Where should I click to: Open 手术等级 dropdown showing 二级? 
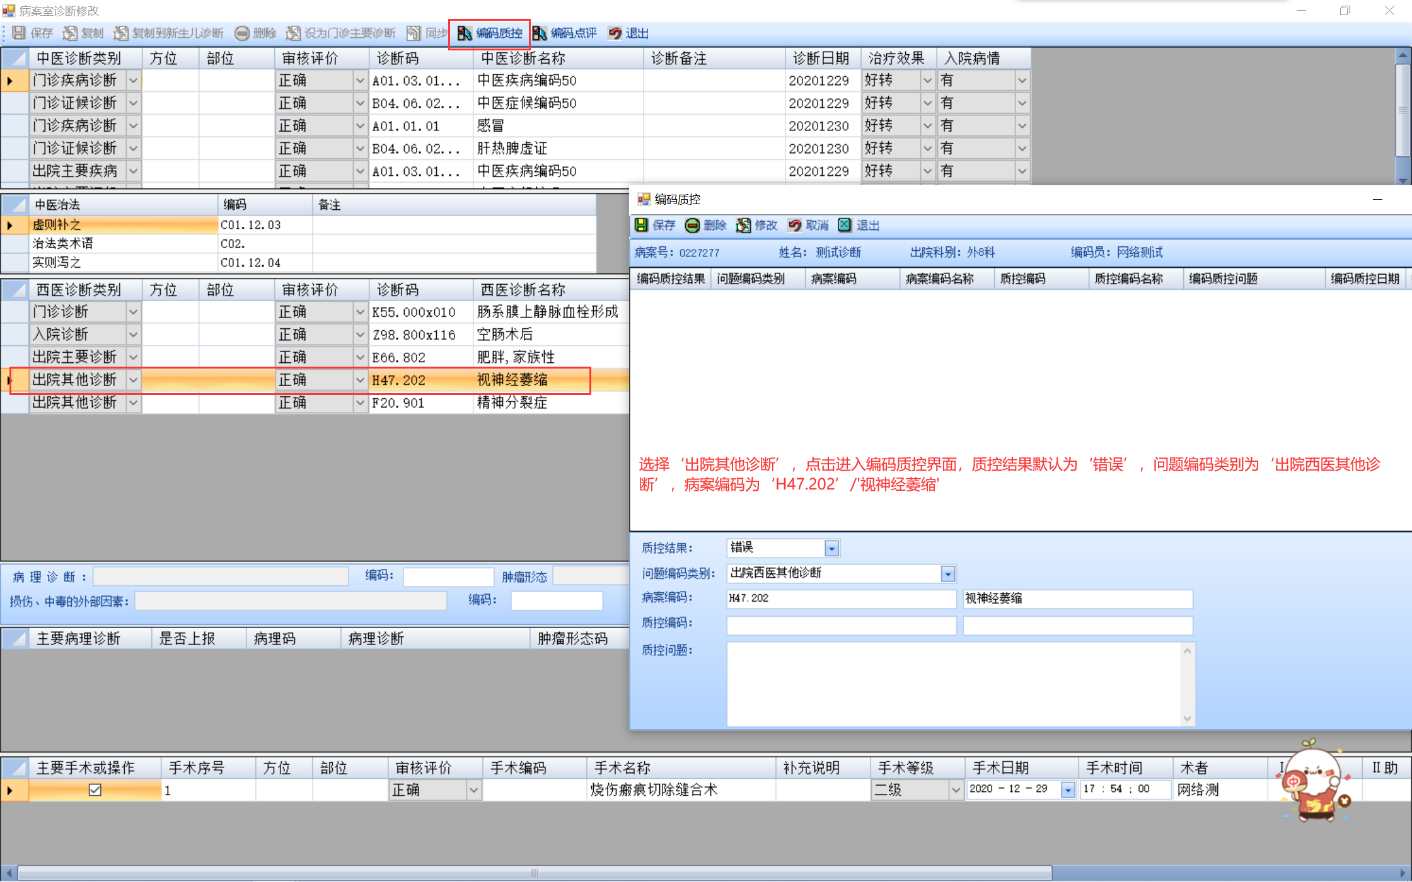coord(956,789)
